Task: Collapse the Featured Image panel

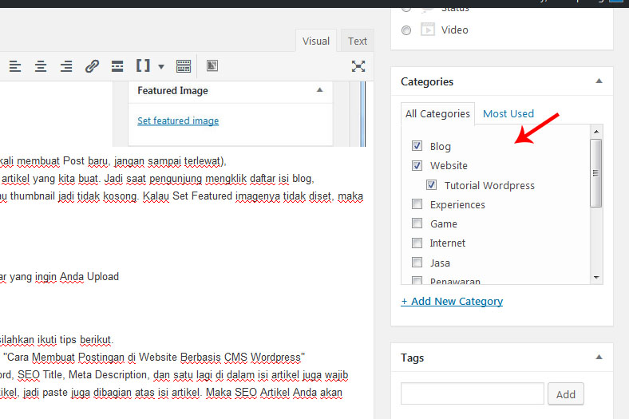Action: tap(320, 90)
